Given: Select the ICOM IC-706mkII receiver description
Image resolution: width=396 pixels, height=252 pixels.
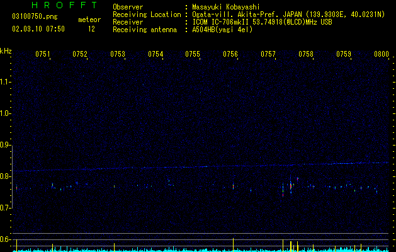Looking at the screenshot, I should coord(262,22).
